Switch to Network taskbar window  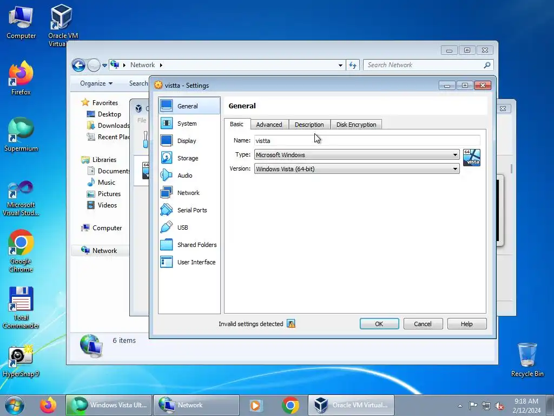coord(196,405)
